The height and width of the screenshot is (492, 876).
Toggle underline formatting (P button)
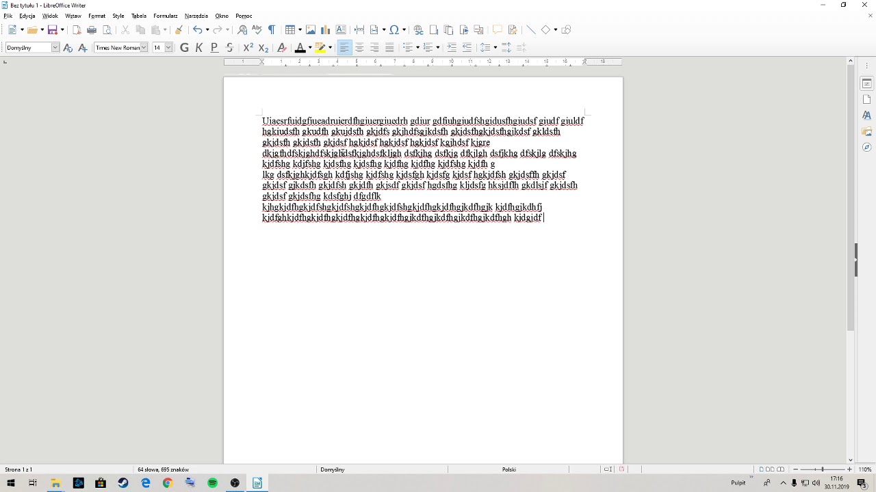click(x=214, y=48)
